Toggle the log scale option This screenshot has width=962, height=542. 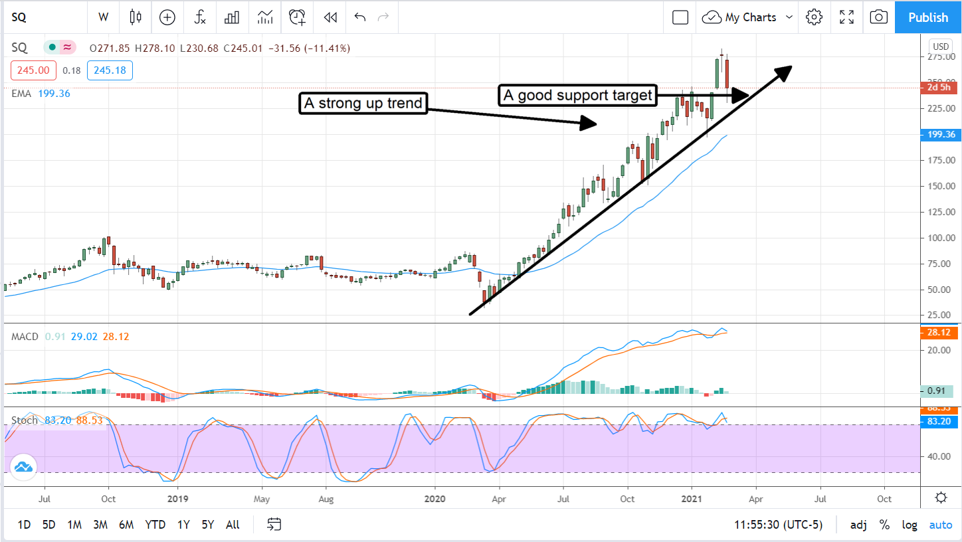click(910, 525)
